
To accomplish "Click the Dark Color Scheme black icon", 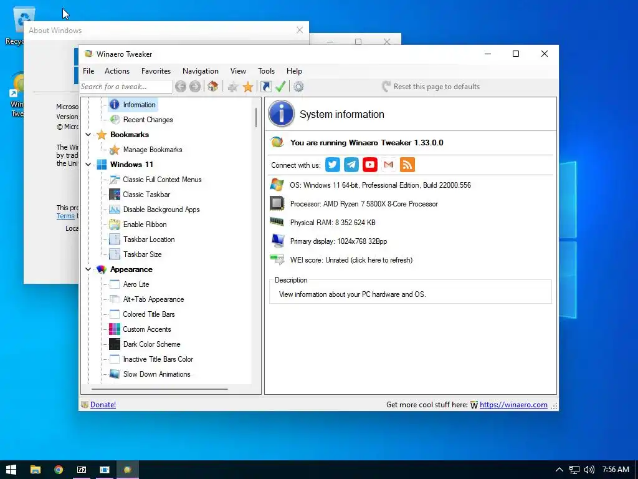I will click(115, 344).
